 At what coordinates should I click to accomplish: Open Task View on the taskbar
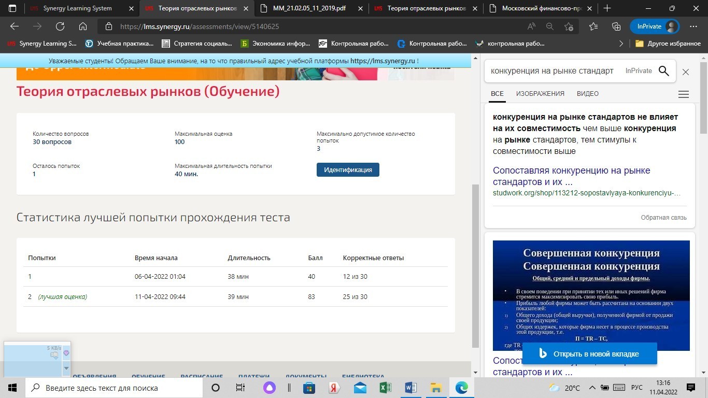click(x=240, y=388)
